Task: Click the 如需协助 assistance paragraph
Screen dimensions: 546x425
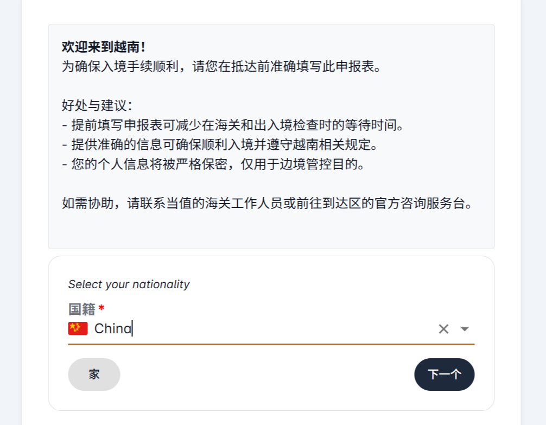Action: 269,204
